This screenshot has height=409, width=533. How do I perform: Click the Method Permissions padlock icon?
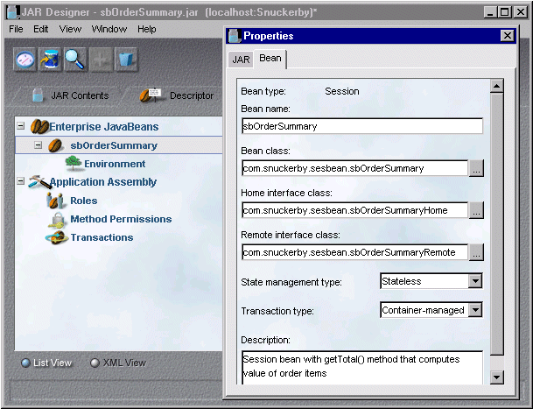(57, 220)
